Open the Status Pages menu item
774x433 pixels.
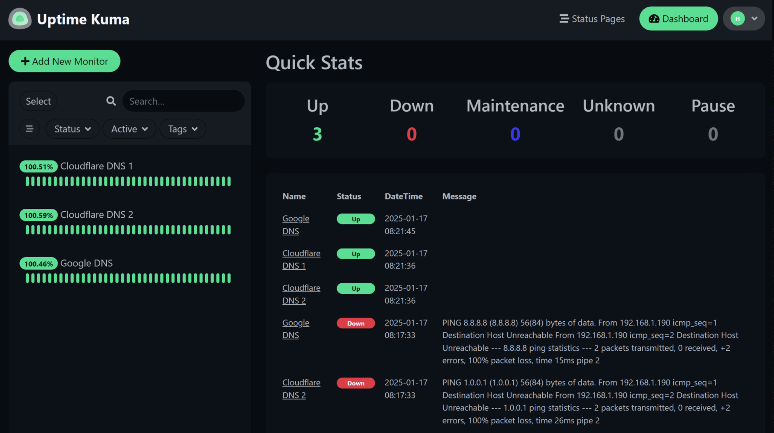click(592, 19)
